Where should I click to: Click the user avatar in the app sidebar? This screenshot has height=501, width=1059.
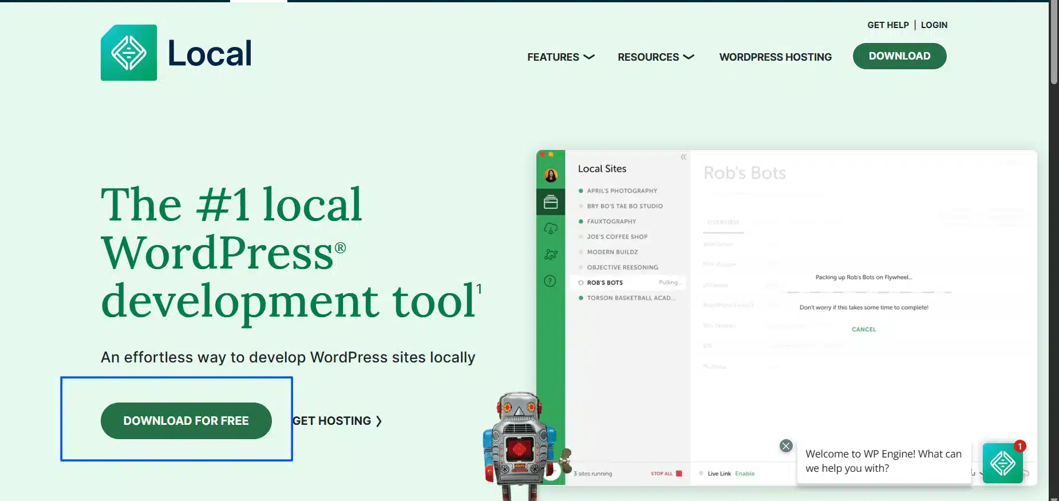pos(551,175)
